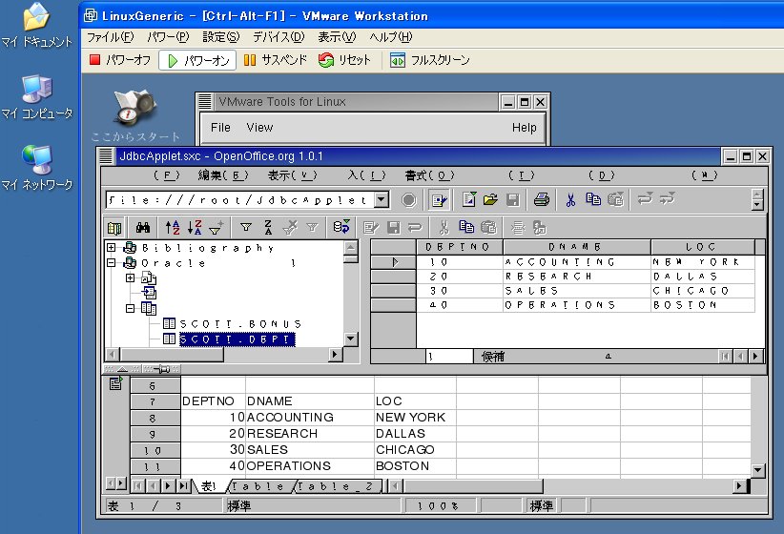Click the next record arrow in data navigator
Image resolution: width=784 pixels, height=534 pixels.
[x=755, y=357]
